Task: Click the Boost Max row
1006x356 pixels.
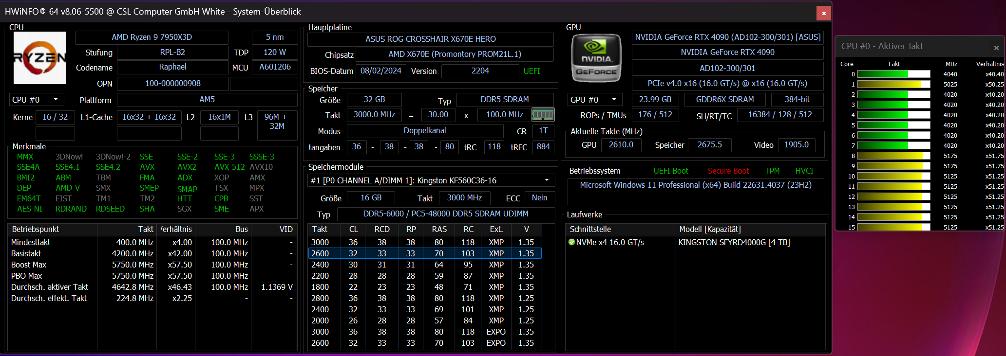Action: tap(152, 265)
